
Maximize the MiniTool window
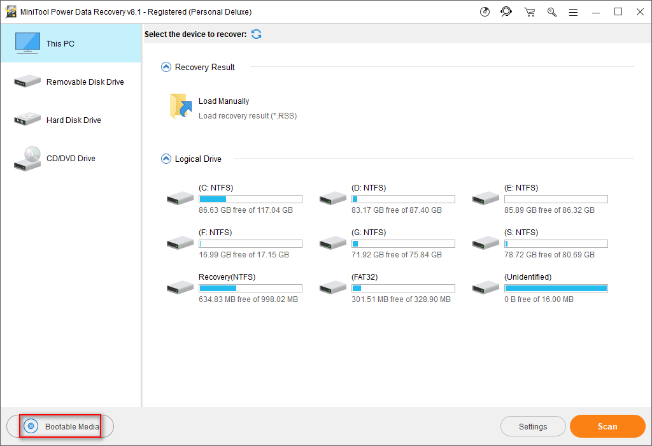[x=618, y=11]
